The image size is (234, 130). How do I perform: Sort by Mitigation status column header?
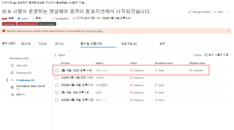(197, 63)
